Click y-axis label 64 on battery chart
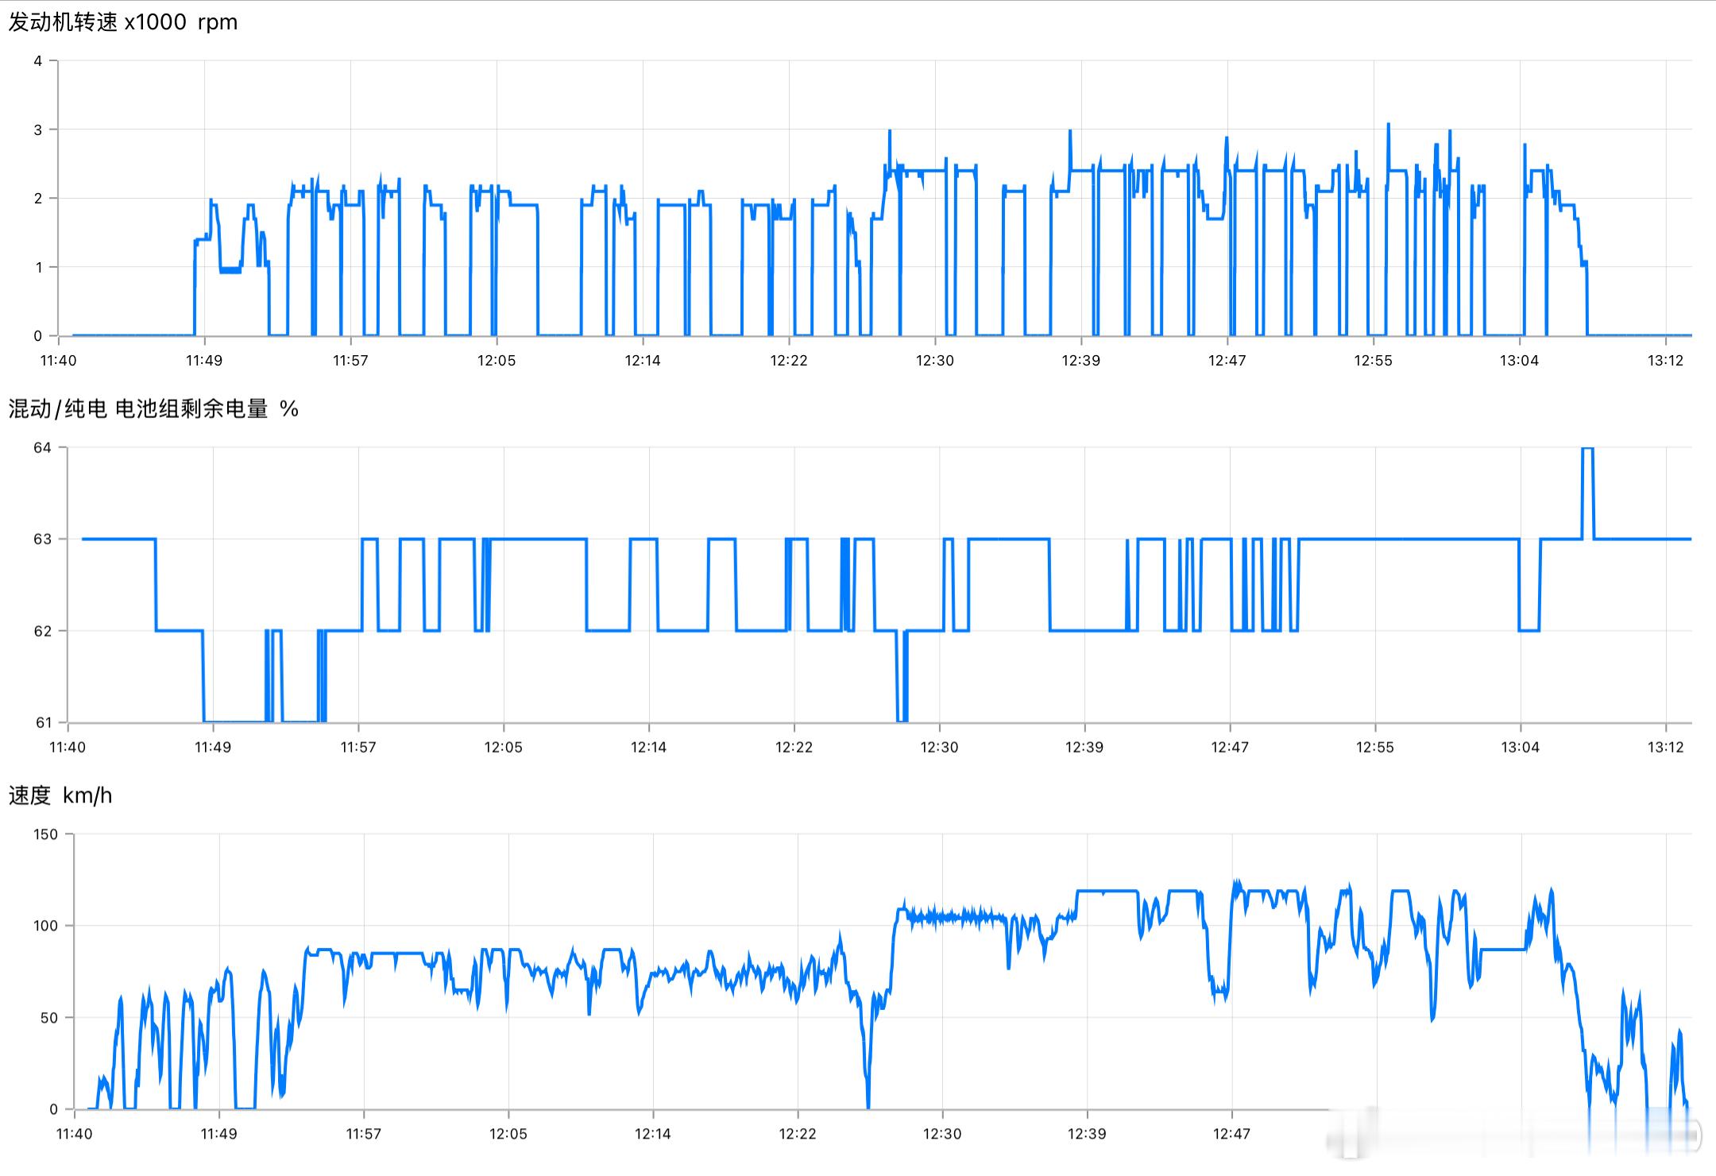 42,448
